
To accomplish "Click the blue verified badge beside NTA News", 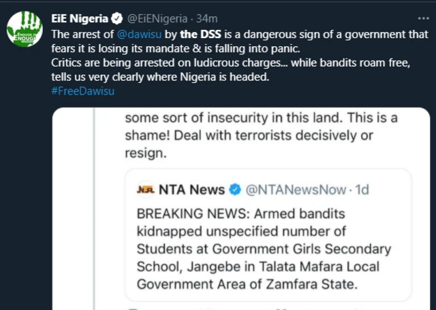I will coord(234,189).
